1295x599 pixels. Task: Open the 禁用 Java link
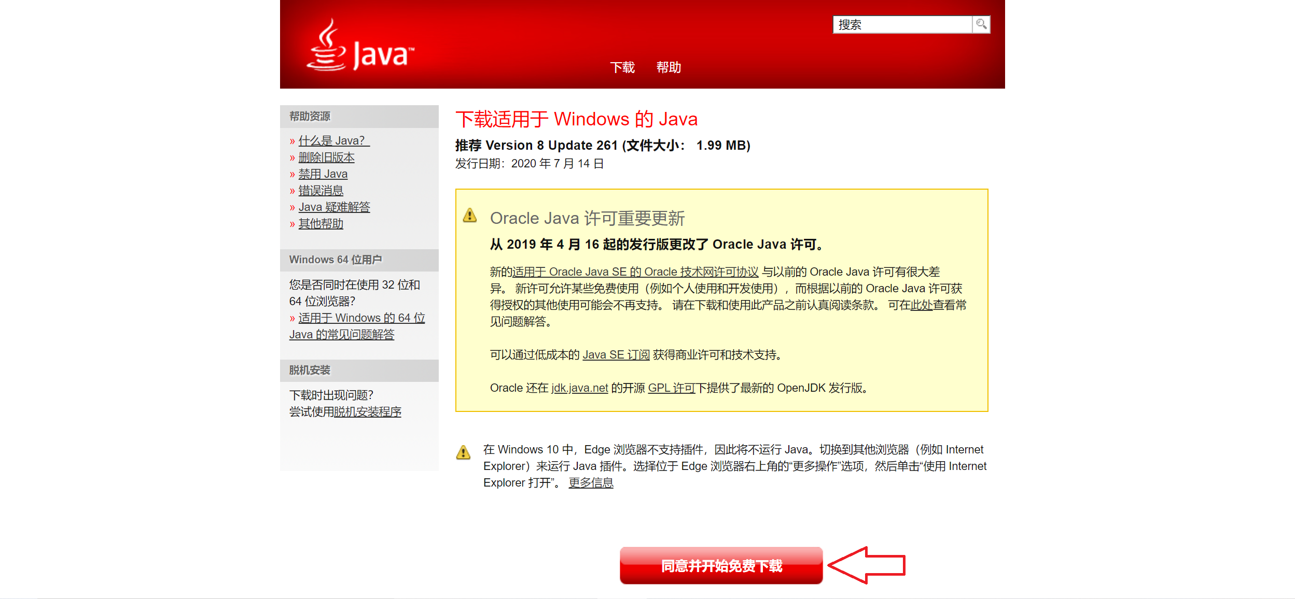[323, 174]
